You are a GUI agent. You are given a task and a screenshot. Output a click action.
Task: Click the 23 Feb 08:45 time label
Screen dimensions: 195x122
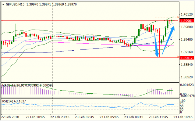133,117
